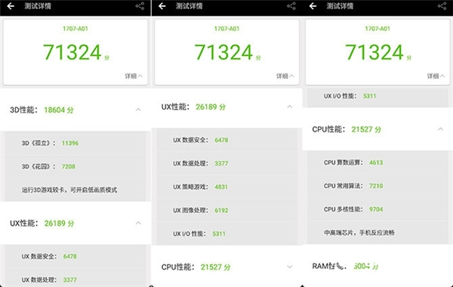
Task: Click the CPU性能 21527 分 heading in the middle screenshot
Action: (196, 267)
